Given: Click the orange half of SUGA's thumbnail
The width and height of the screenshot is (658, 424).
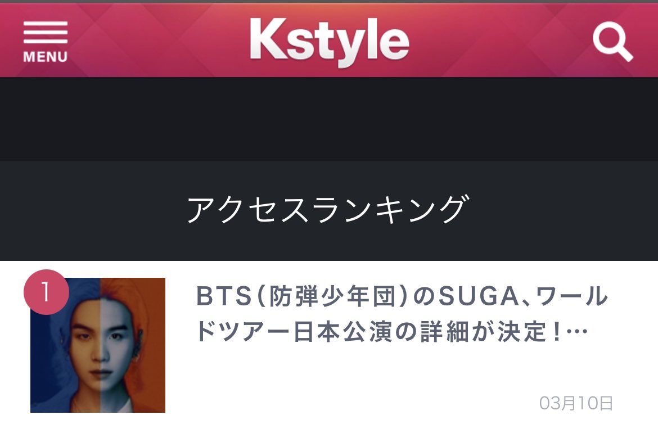Looking at the screenshot, I should [x=133, y=345].
